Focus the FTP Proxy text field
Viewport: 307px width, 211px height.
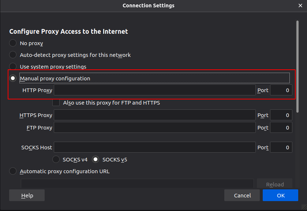click(154, 128)
